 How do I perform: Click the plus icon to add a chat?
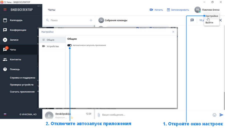click(x=91, y=20)
